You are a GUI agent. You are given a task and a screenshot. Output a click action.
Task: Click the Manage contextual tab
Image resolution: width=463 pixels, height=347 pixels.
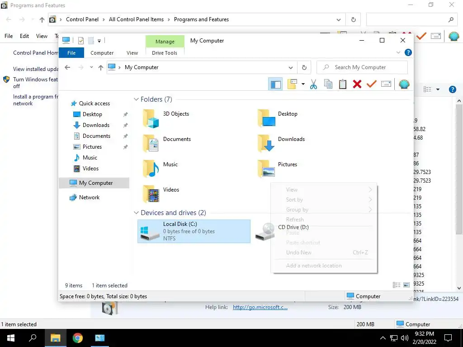coord(165,42)
